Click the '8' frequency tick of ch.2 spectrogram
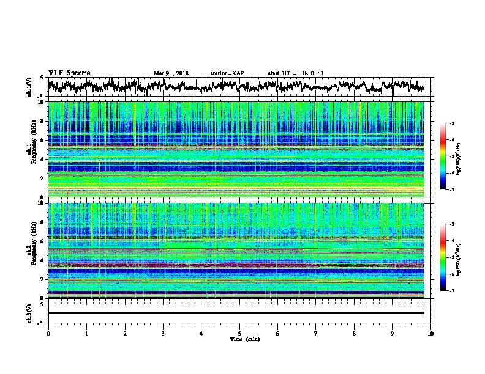485x374 pixels. click(x=42, y=222)
